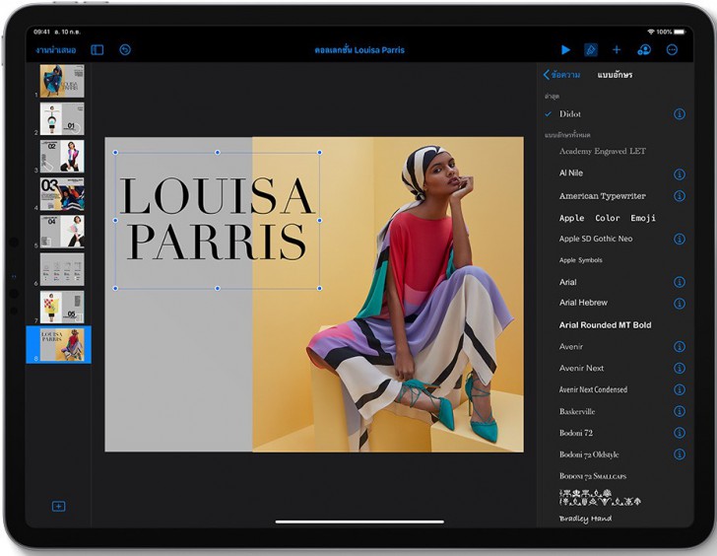
Task: Open the Collaborate icon in the toolbar
Action: point(644,49)
